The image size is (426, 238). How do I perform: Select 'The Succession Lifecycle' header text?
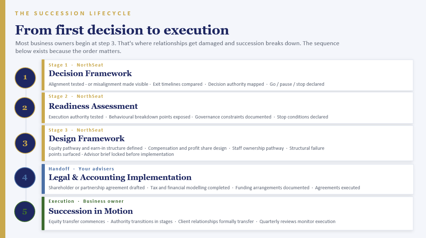73,13
